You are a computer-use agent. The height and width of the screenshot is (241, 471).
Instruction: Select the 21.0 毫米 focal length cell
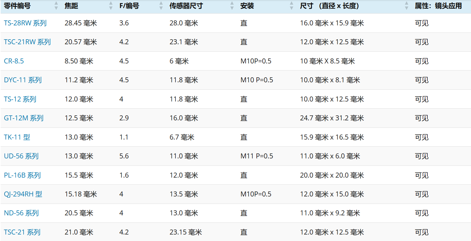click(79, 232)
